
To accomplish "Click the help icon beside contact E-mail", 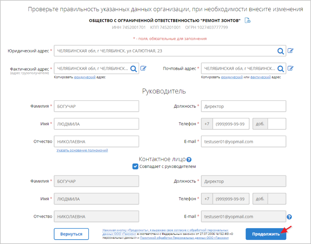I will coord(289,217).
